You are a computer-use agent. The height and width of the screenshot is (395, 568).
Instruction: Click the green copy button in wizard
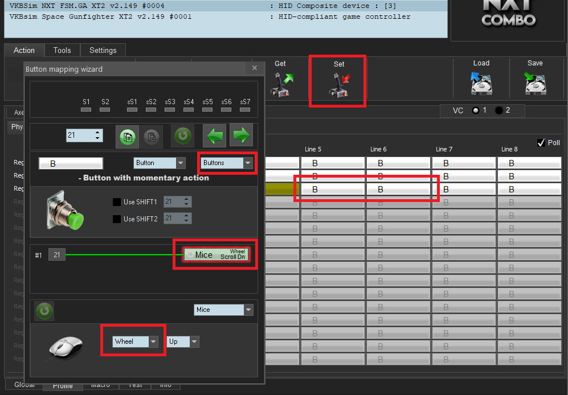point(127,137)
